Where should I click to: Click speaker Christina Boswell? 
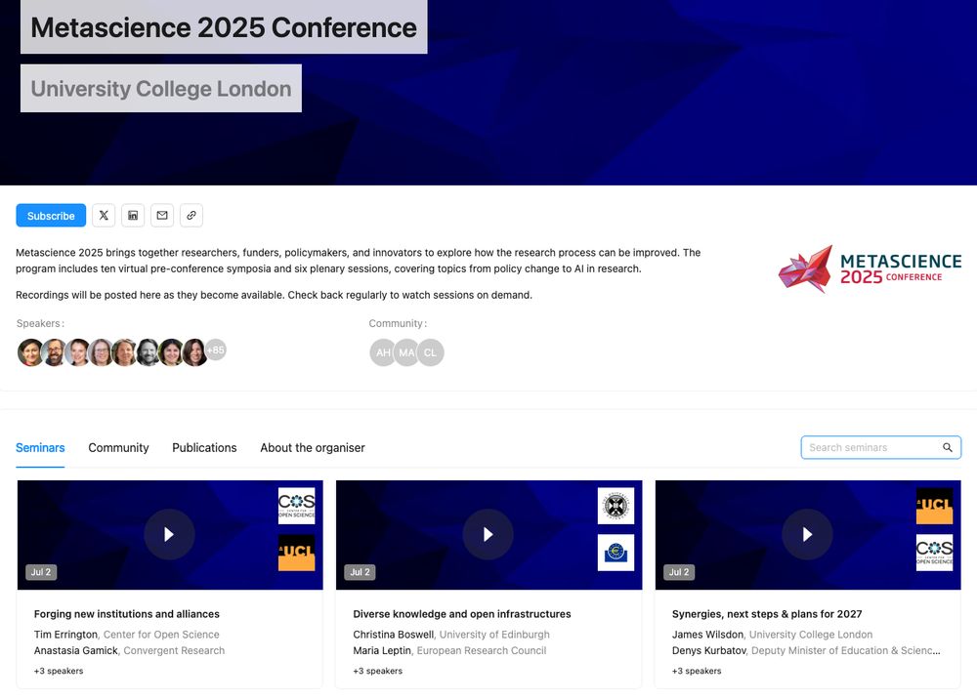pyautogui.click(x=393, y=635)
